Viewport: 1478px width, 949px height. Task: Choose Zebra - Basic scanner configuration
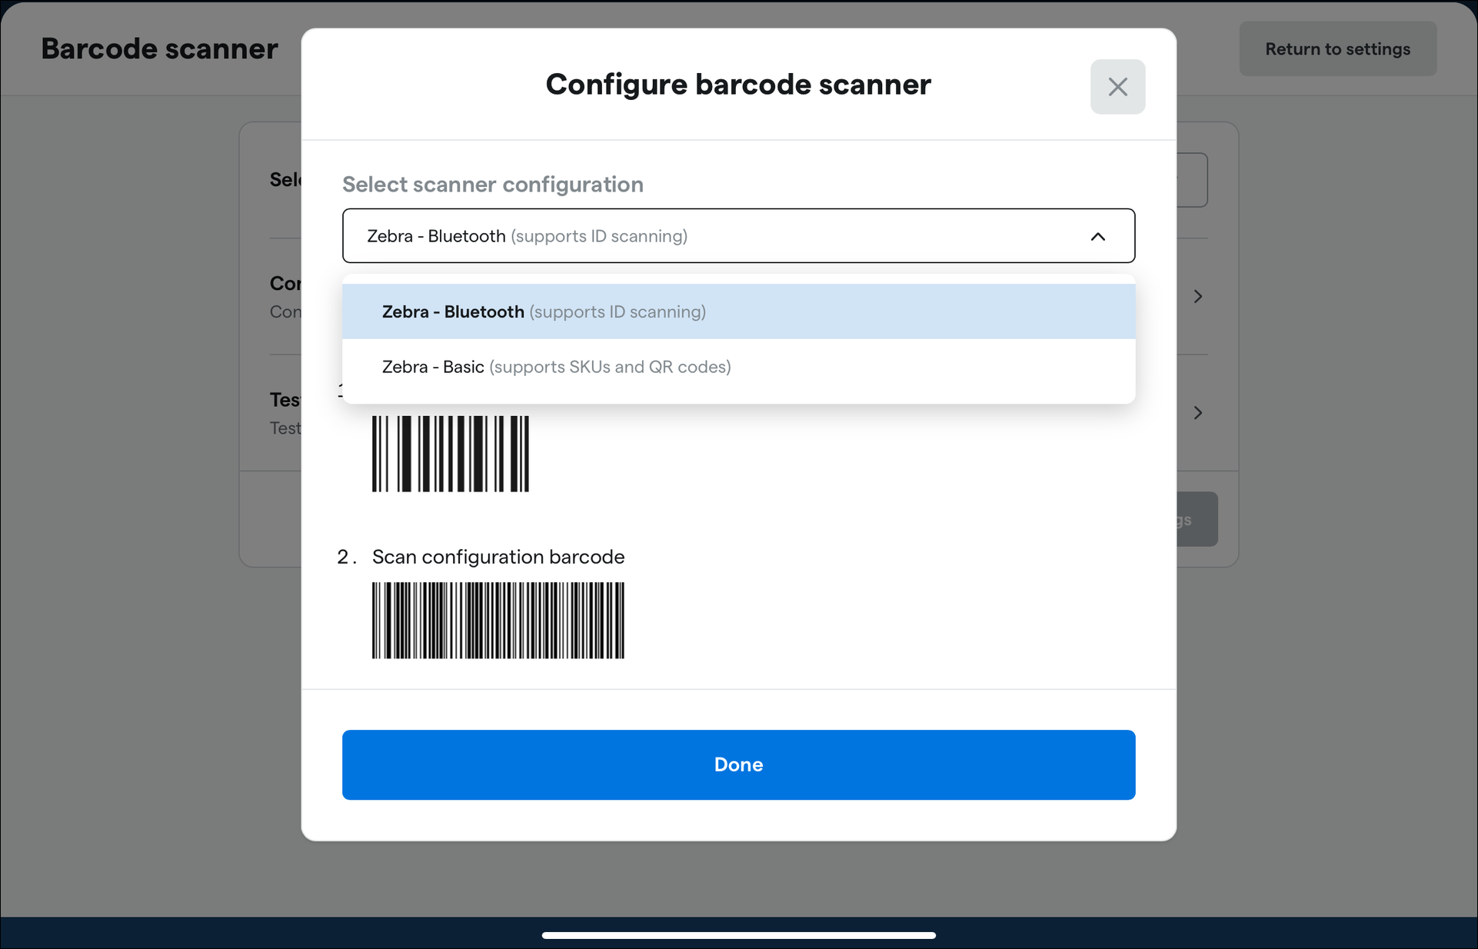click(738, 367)
